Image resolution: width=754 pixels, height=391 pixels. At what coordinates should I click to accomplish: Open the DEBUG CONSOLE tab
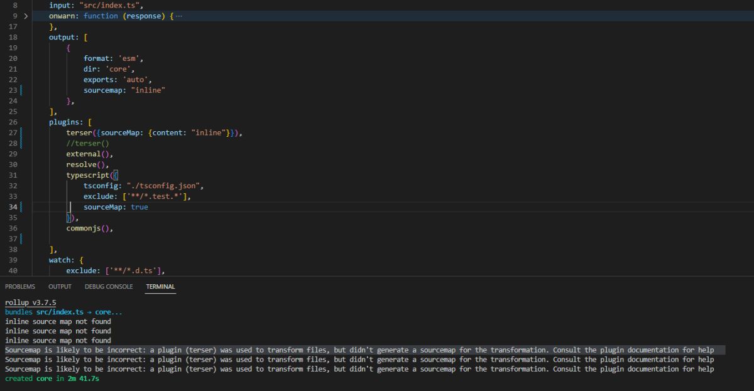coord(109,287)
